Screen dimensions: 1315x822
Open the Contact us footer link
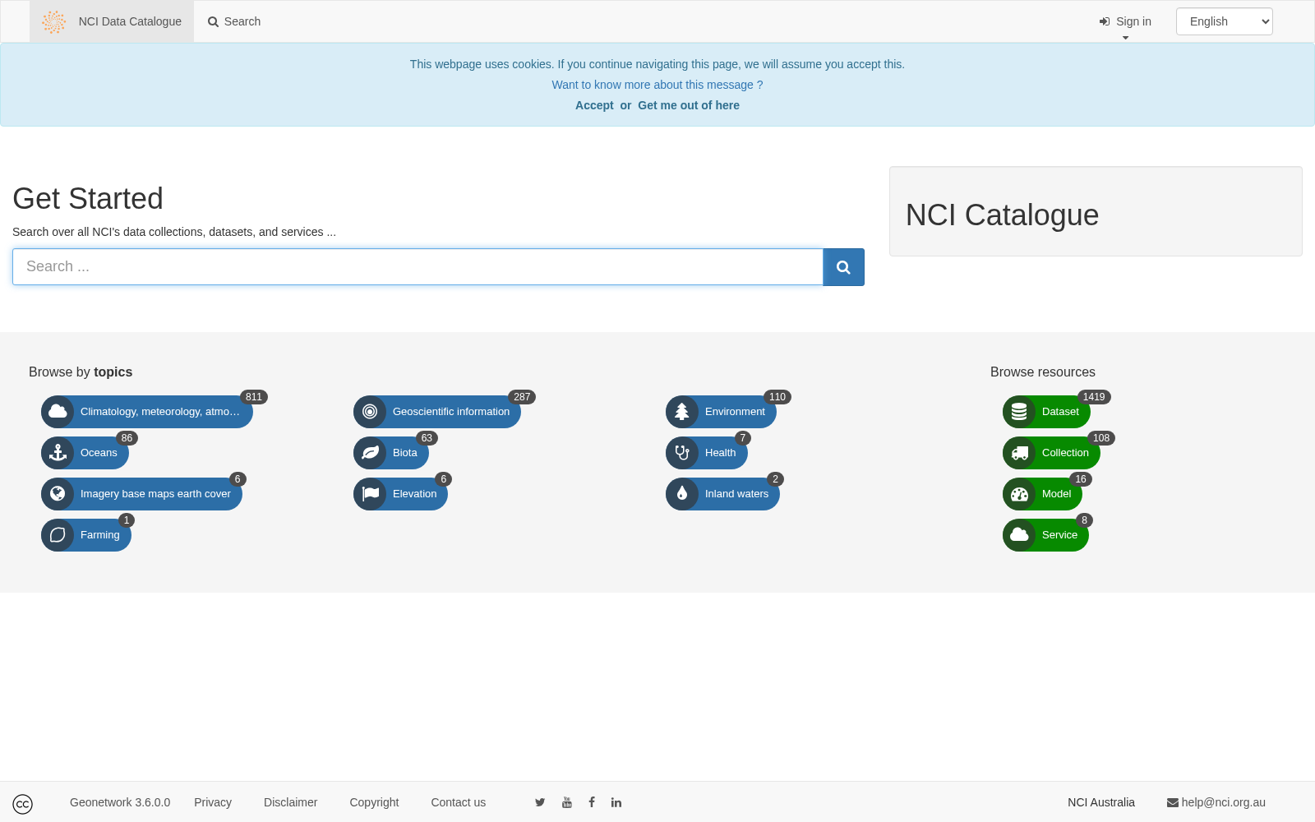458,802
